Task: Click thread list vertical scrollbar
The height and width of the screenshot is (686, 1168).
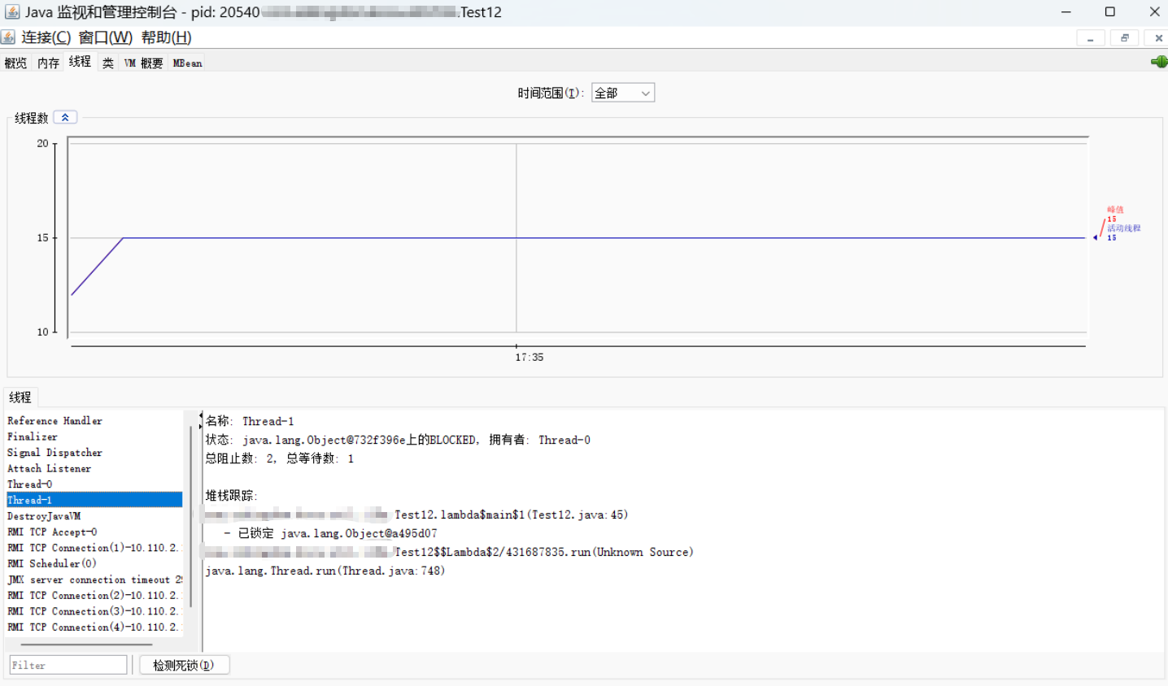Action: tap(190, 515)
